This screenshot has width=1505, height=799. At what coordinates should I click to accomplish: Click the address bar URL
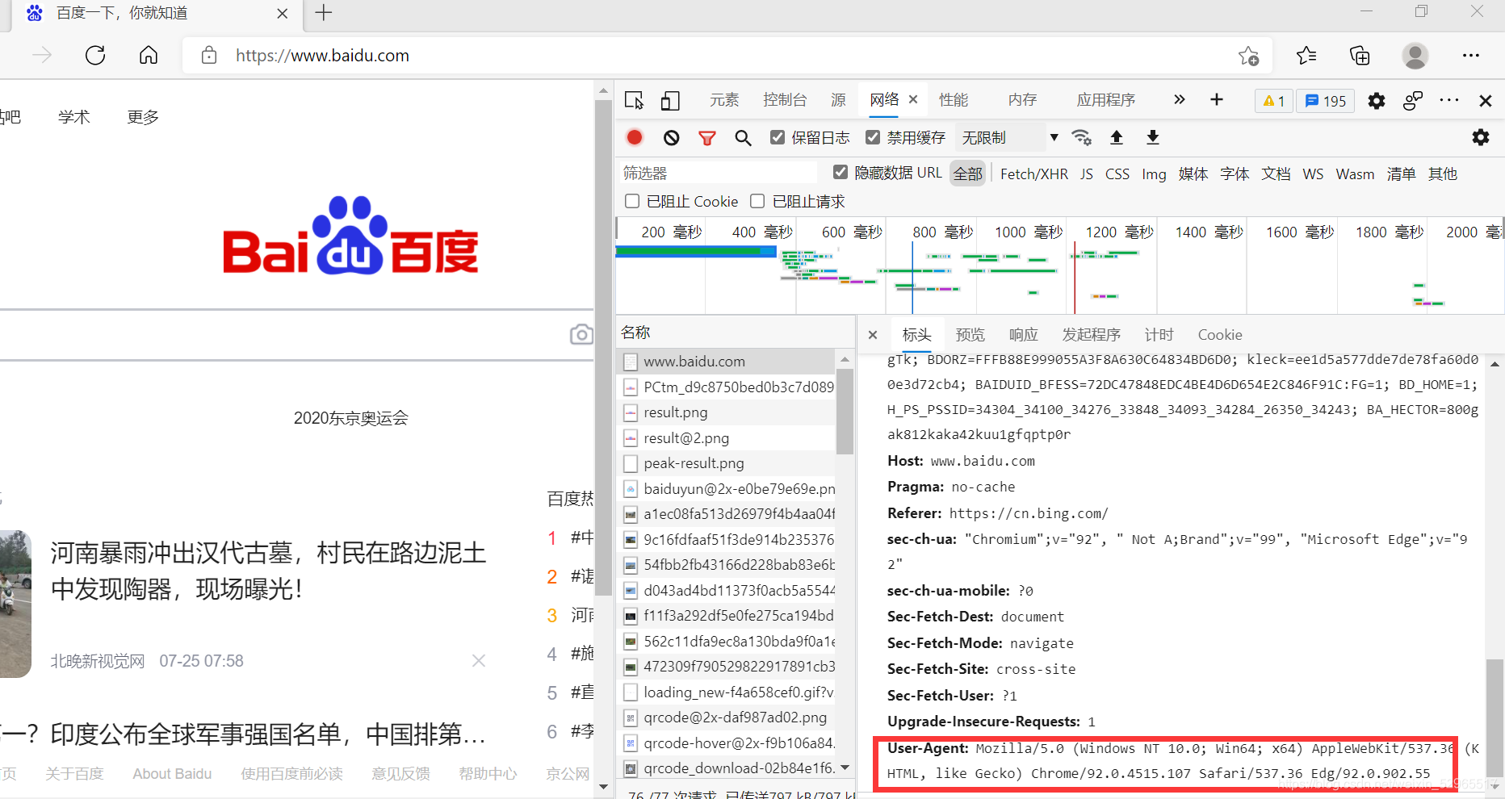pos(322,55)
